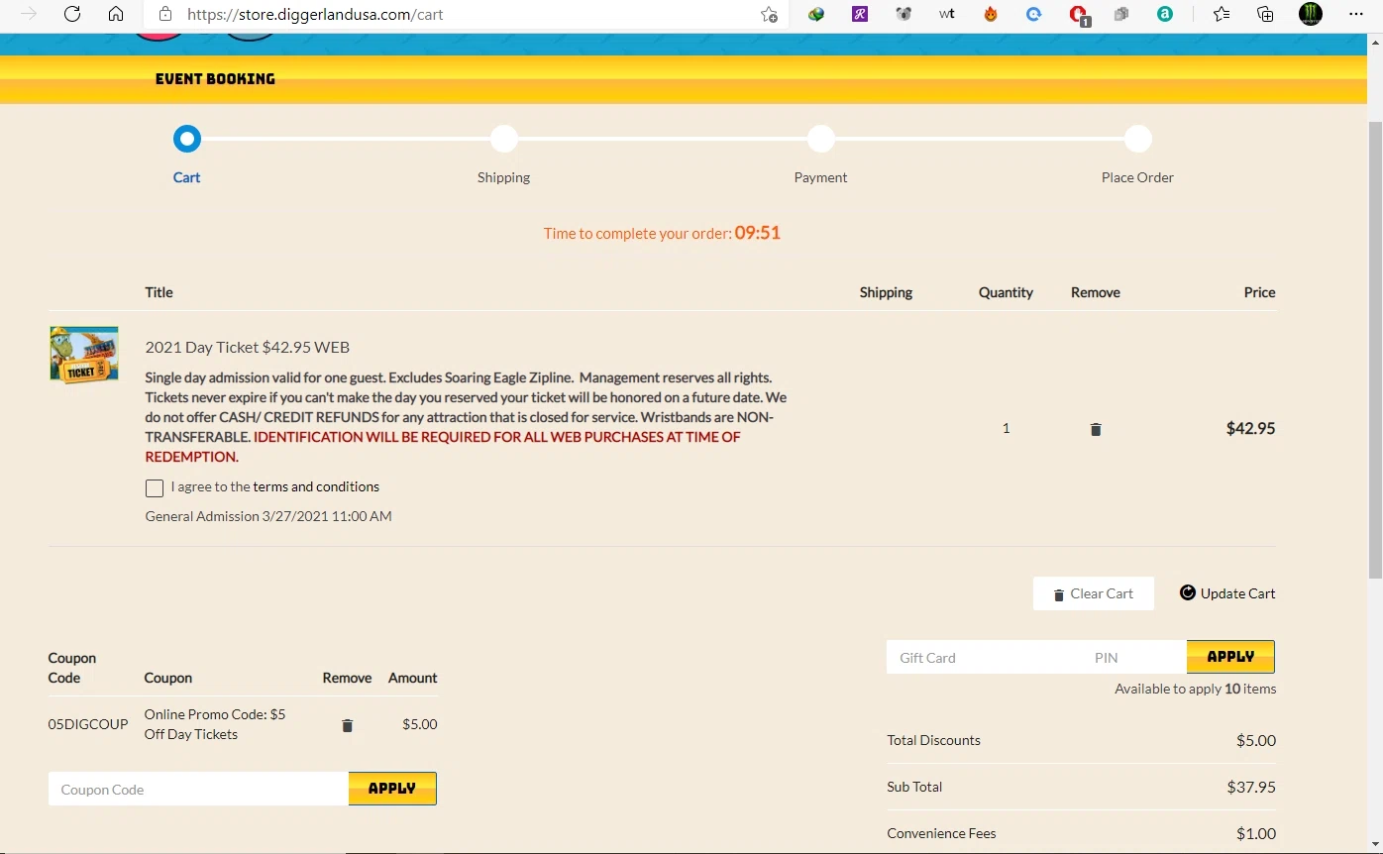
Task: Go to the browser home page
Action: click(x=116, y=15)
